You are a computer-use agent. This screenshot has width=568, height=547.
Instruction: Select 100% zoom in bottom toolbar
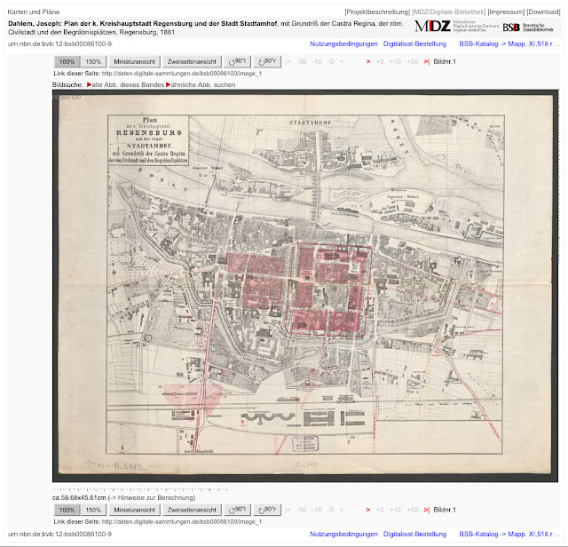67,510
